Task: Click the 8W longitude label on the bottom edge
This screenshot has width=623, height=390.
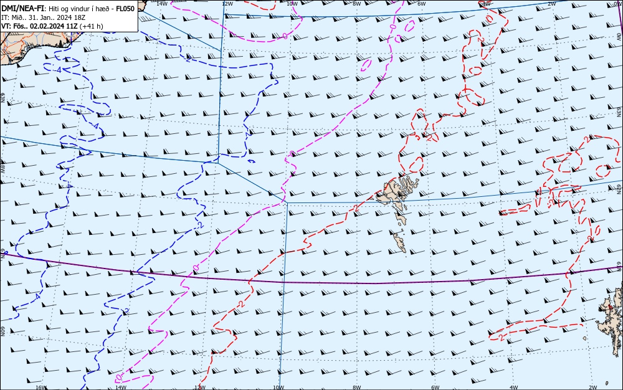Action: (357, 388)
